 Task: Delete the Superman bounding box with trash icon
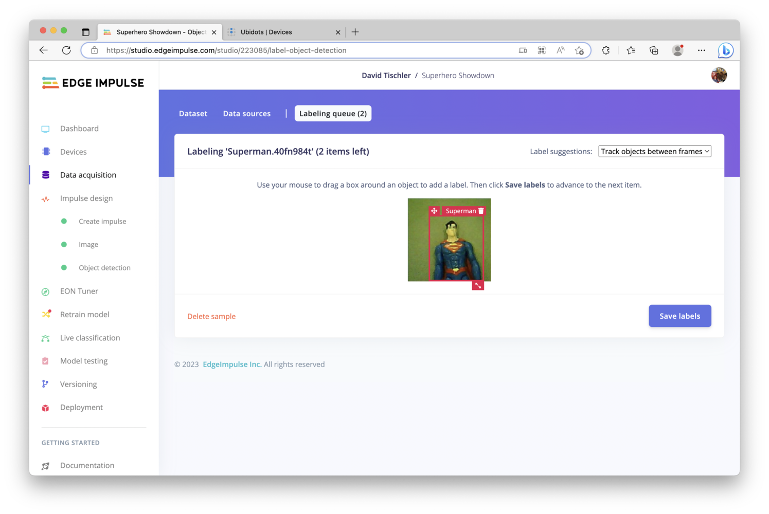[x=481, y=211]
